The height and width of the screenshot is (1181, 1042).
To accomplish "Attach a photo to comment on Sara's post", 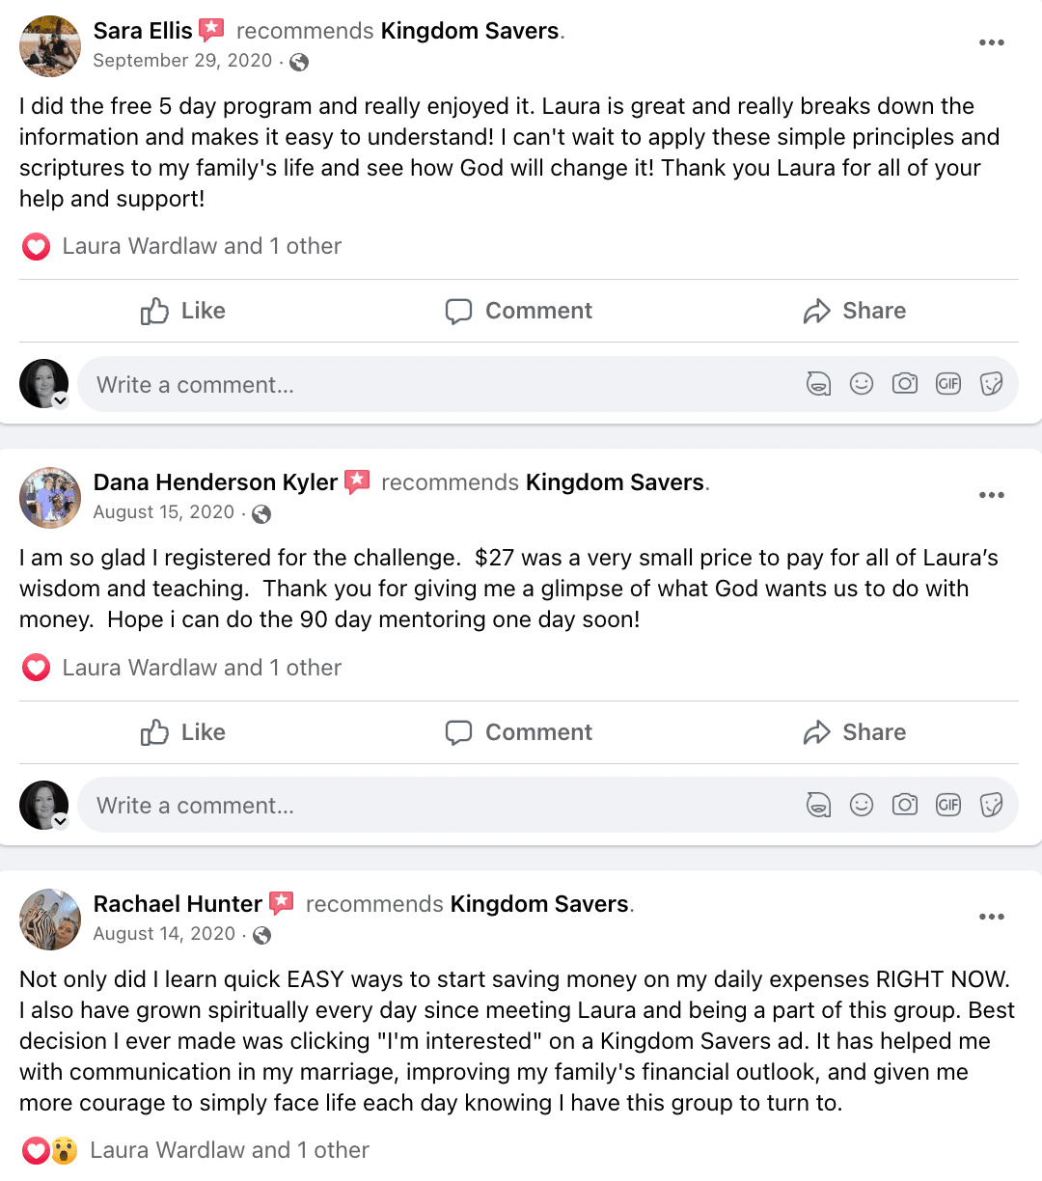I will point(905,384).
